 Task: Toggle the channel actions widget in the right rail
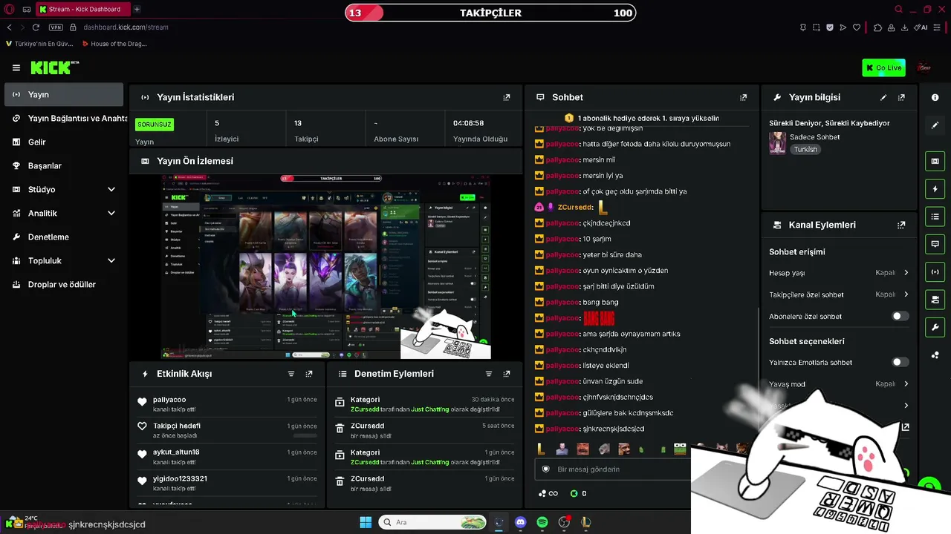click(x=935, y=300)
